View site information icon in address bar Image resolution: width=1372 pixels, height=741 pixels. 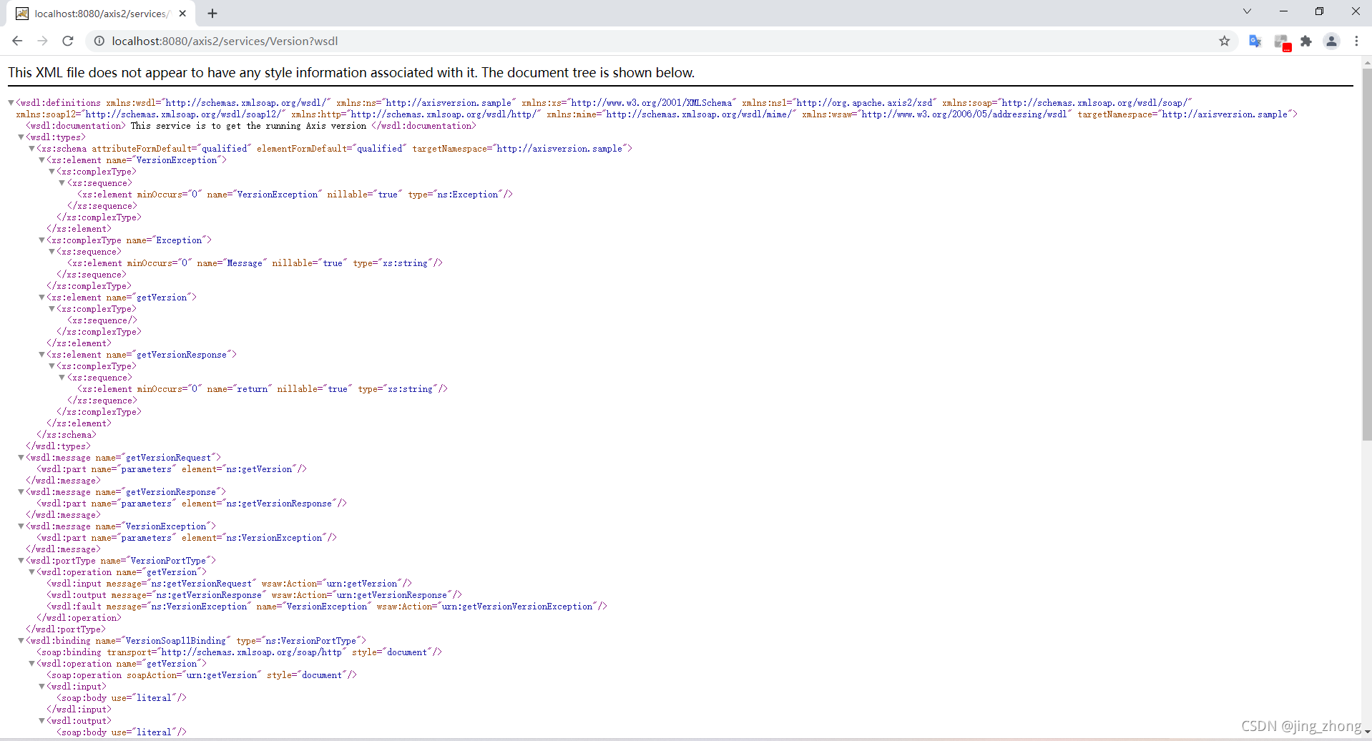[x=99, y=41]
